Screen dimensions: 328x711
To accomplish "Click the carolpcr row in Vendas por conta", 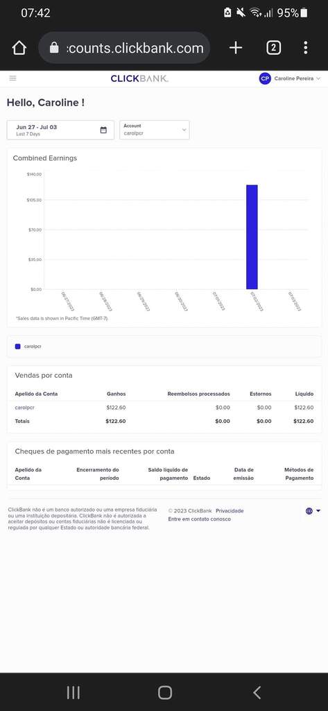I will 164,408.
